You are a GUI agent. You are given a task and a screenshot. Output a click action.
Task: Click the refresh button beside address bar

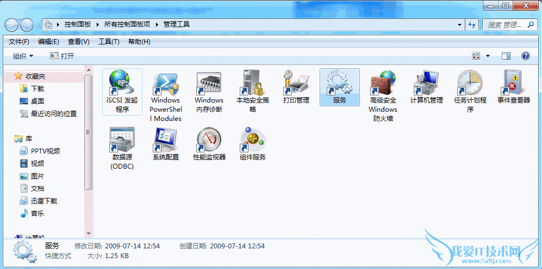pyautogui.click(x=471, y=24)
